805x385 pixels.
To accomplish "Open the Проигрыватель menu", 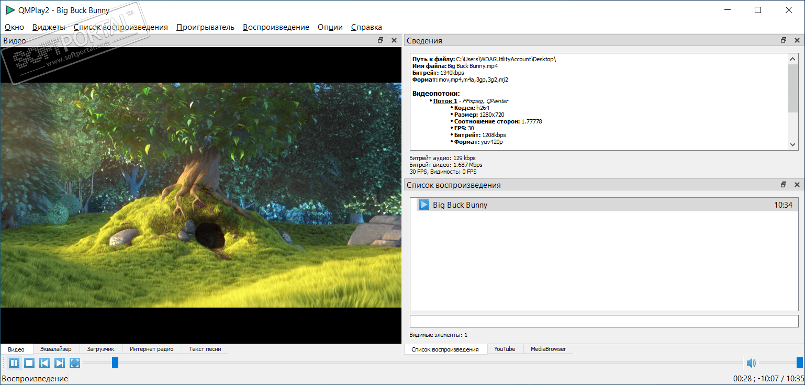I will click(205, 27).
